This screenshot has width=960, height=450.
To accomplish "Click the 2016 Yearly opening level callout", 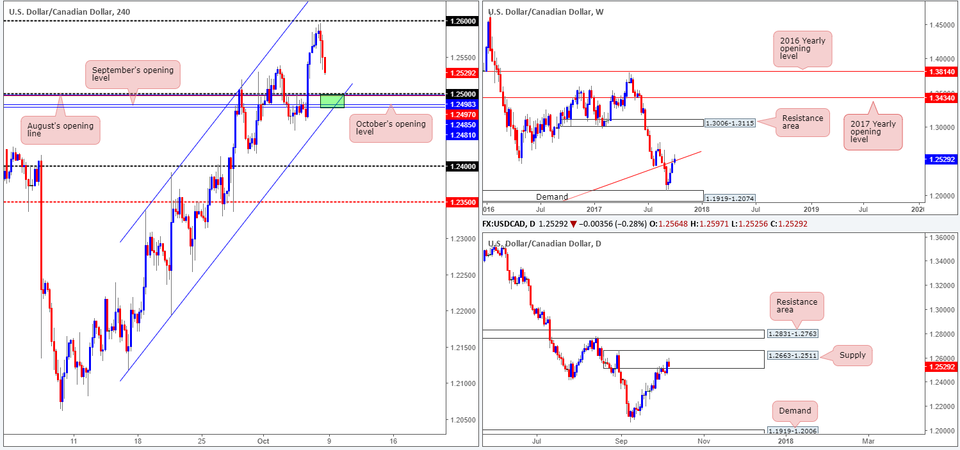I will [x=801, y=49].
